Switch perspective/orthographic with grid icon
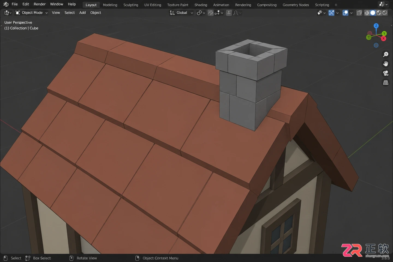This screenshot has height=262, width=393. coord(386,82)
